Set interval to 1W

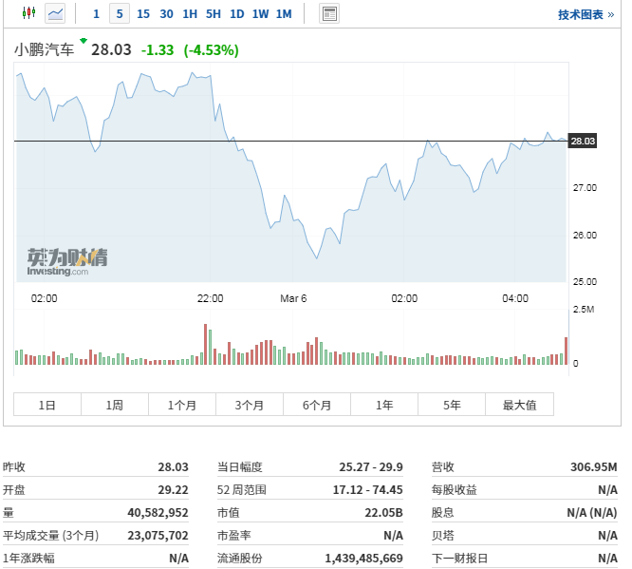tap(260, 14)
